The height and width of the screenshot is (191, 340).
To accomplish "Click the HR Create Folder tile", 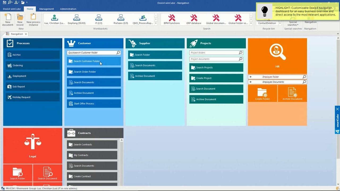I will (262, 94).
